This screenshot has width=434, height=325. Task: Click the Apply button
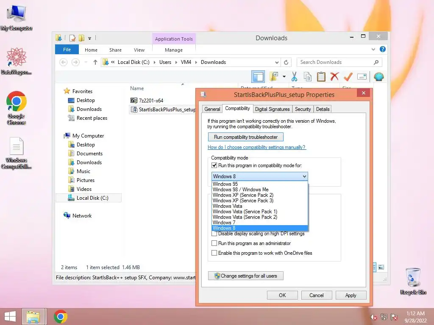point(351,295)
